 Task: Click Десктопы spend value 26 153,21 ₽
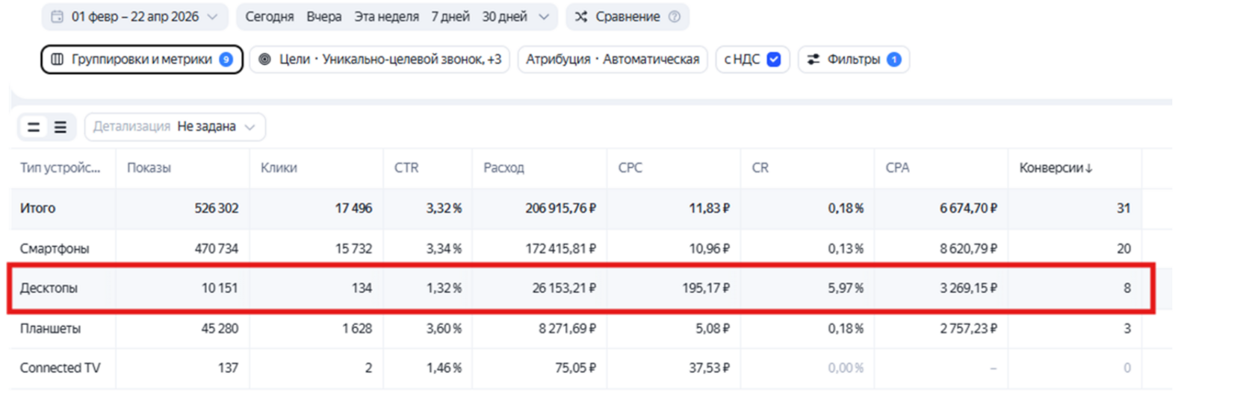point(564,288)
